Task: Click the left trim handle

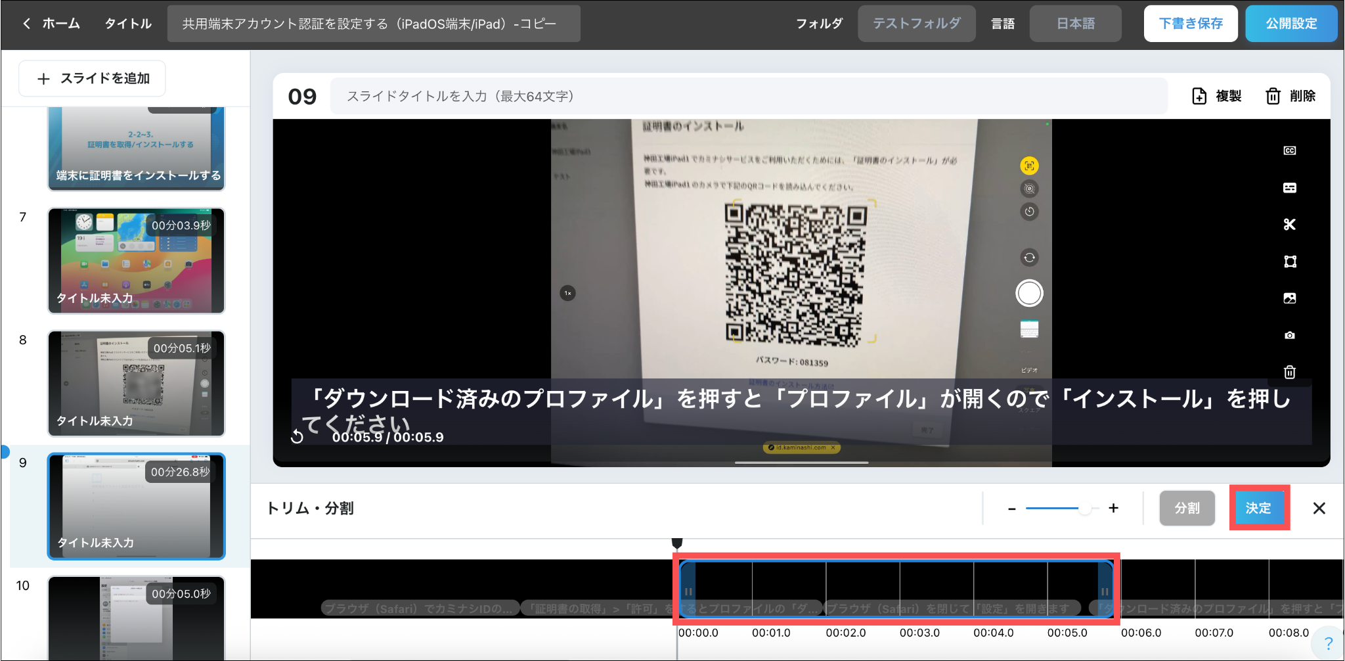Action: pyautogui.click(x=688, y=591)
